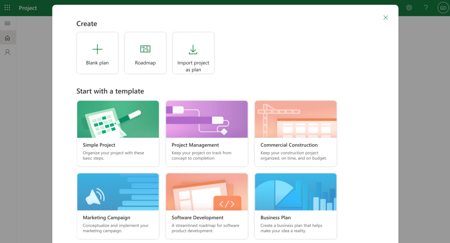Open the Microsoft 365 app launcher

pyautogui.click(x=7, y=7)
